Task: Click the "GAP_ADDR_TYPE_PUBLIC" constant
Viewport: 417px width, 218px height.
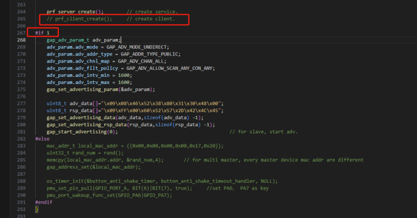Action: 149,54
